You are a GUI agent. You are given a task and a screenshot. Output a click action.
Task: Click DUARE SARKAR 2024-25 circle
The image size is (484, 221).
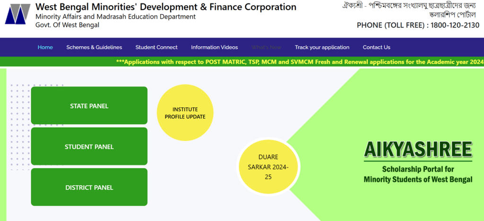pyautogui.click(x=268, y=167)
